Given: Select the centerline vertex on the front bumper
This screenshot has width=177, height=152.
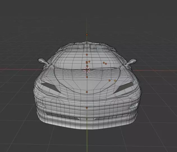Looking at the screenshot, I should pyautogui.click(x=87, y=108).
